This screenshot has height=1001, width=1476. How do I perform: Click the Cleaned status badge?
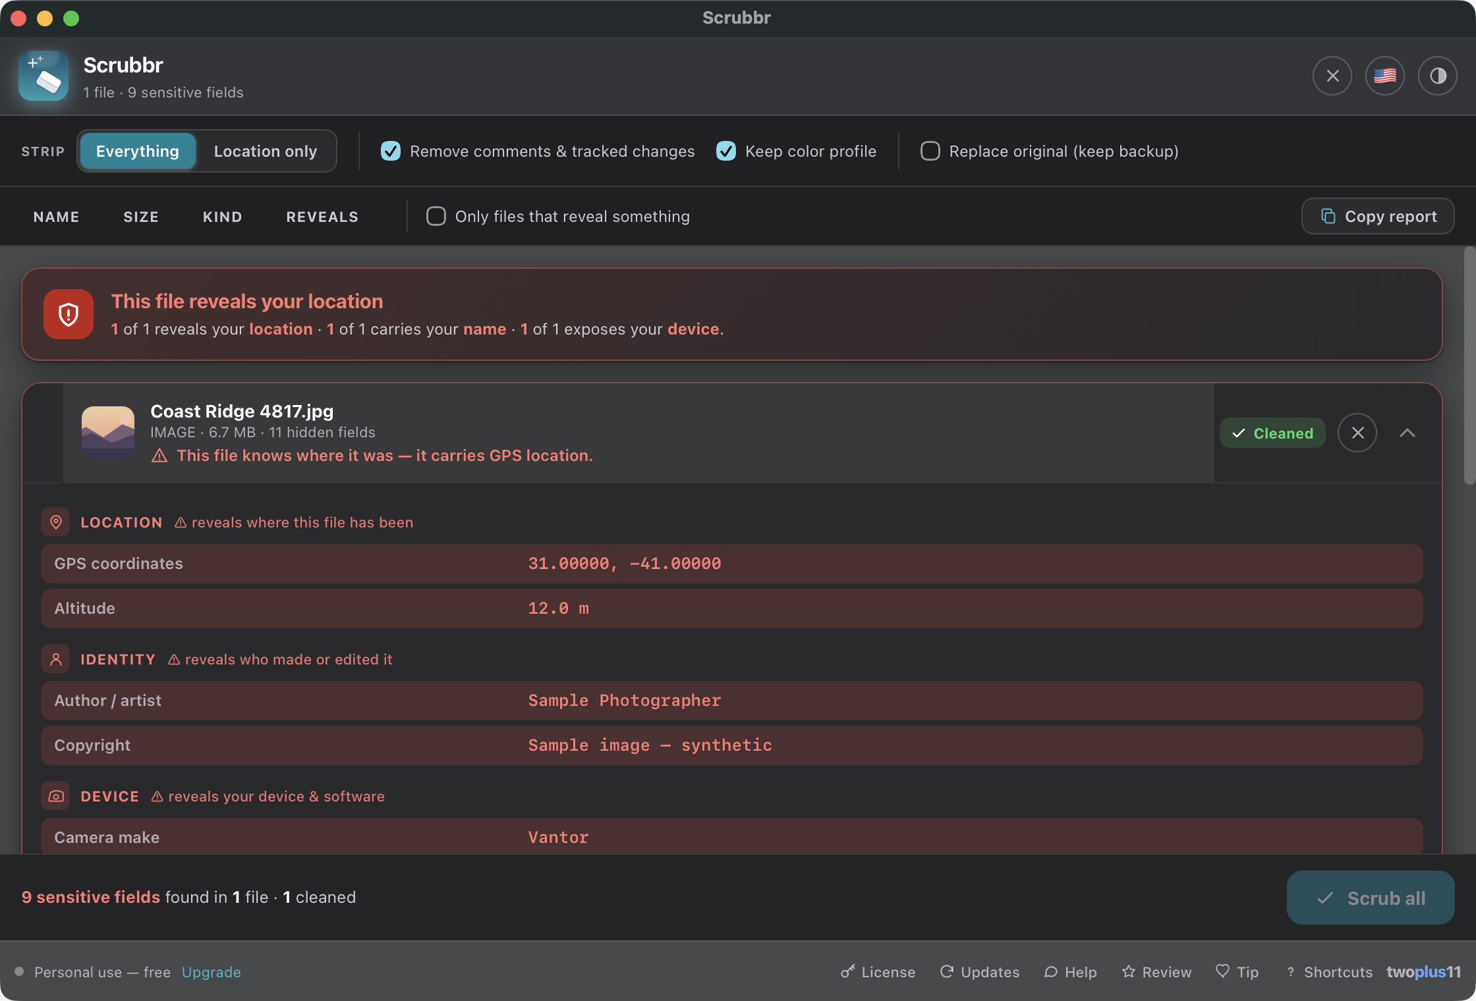(1272, 433)
